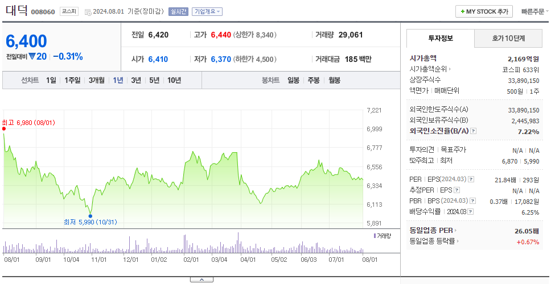Click the 배당수익률 value 6.25%

tap(531, 212)
